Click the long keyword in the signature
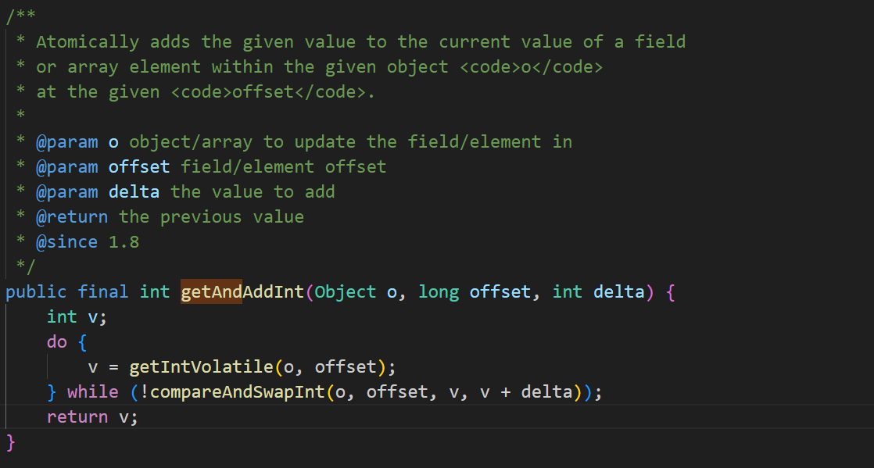 (x=439, y=292)
